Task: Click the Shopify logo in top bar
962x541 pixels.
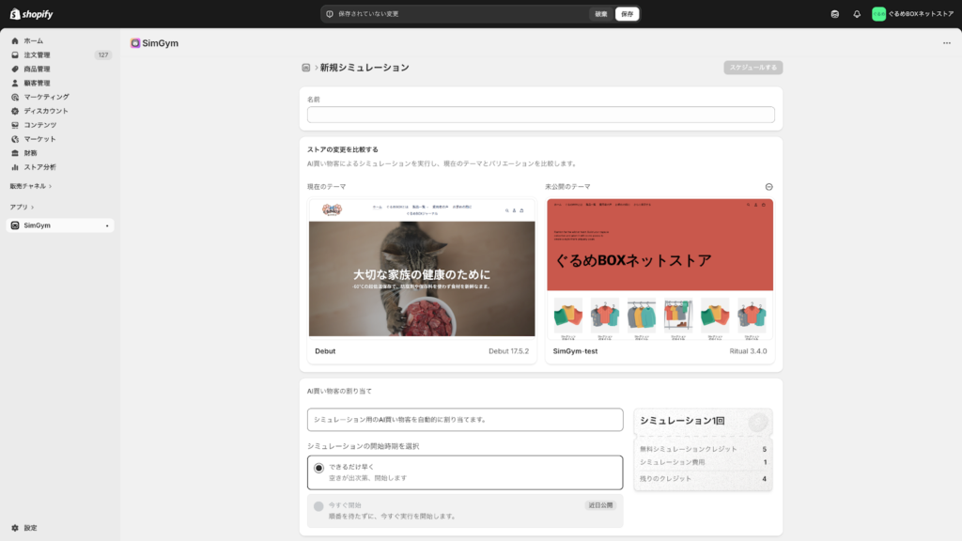Action: coord(32,14)
